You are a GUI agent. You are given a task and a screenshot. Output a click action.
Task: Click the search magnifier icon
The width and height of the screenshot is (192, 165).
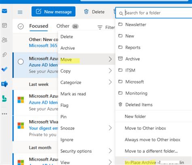[121, 13]
